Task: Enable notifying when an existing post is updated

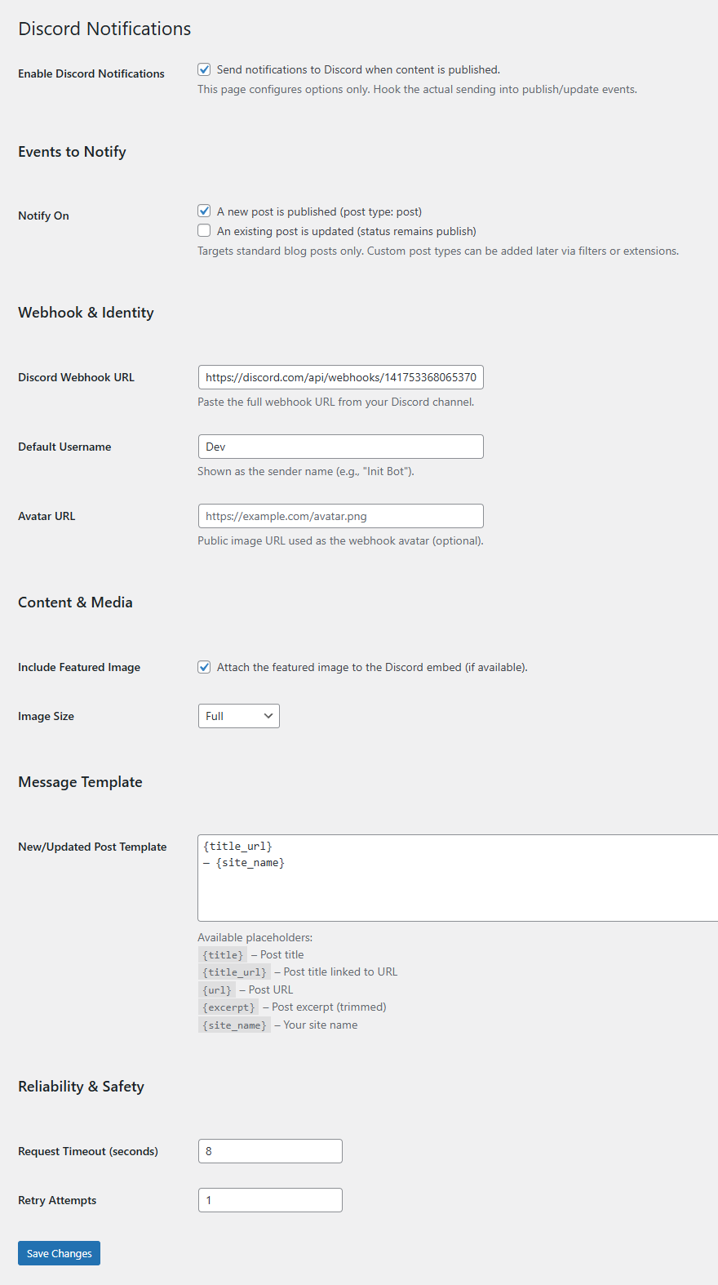Action: (x=204, y=231)
